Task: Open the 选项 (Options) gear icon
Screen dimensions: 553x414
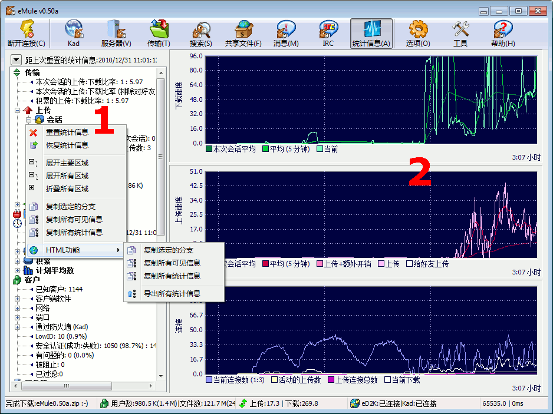Action: pos(418,33)
